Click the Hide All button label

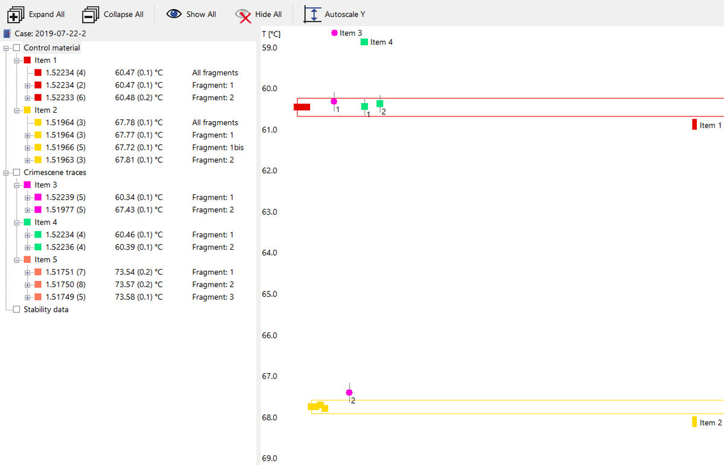click(268, 14)
